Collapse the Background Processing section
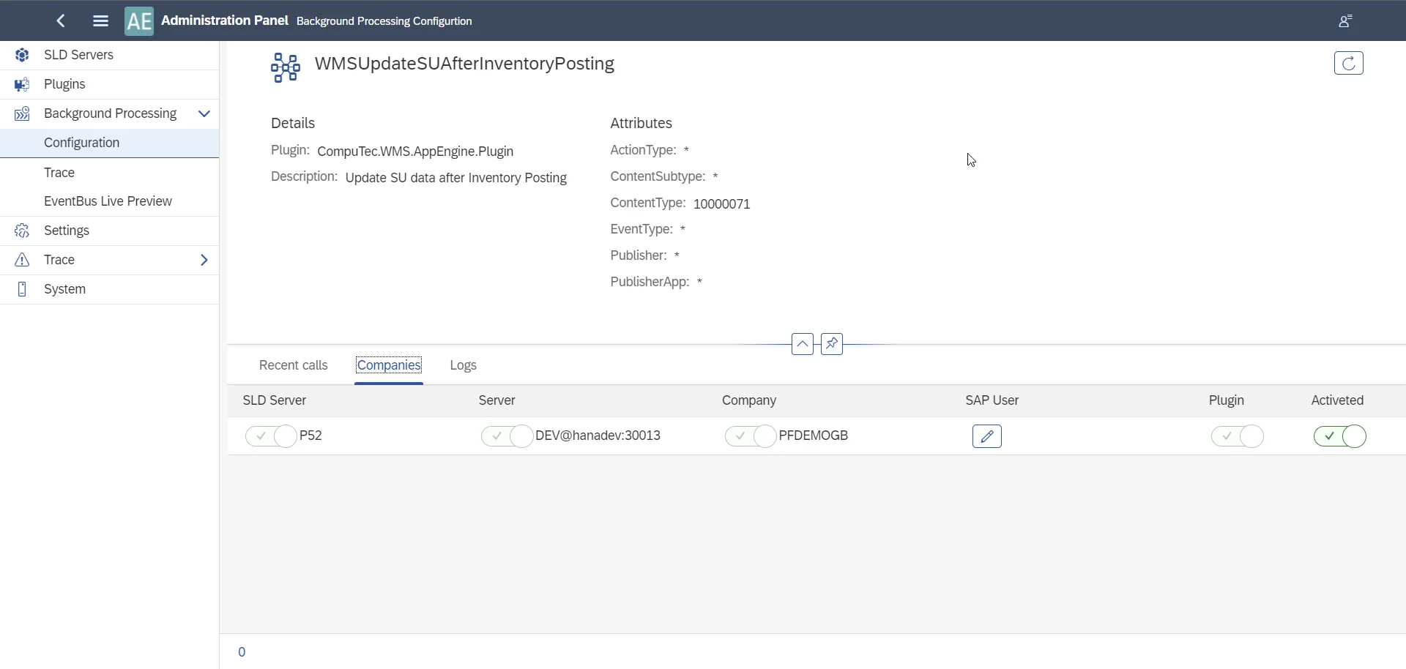1406x669 pixels. pyautogui.click(x=204, y=114)
